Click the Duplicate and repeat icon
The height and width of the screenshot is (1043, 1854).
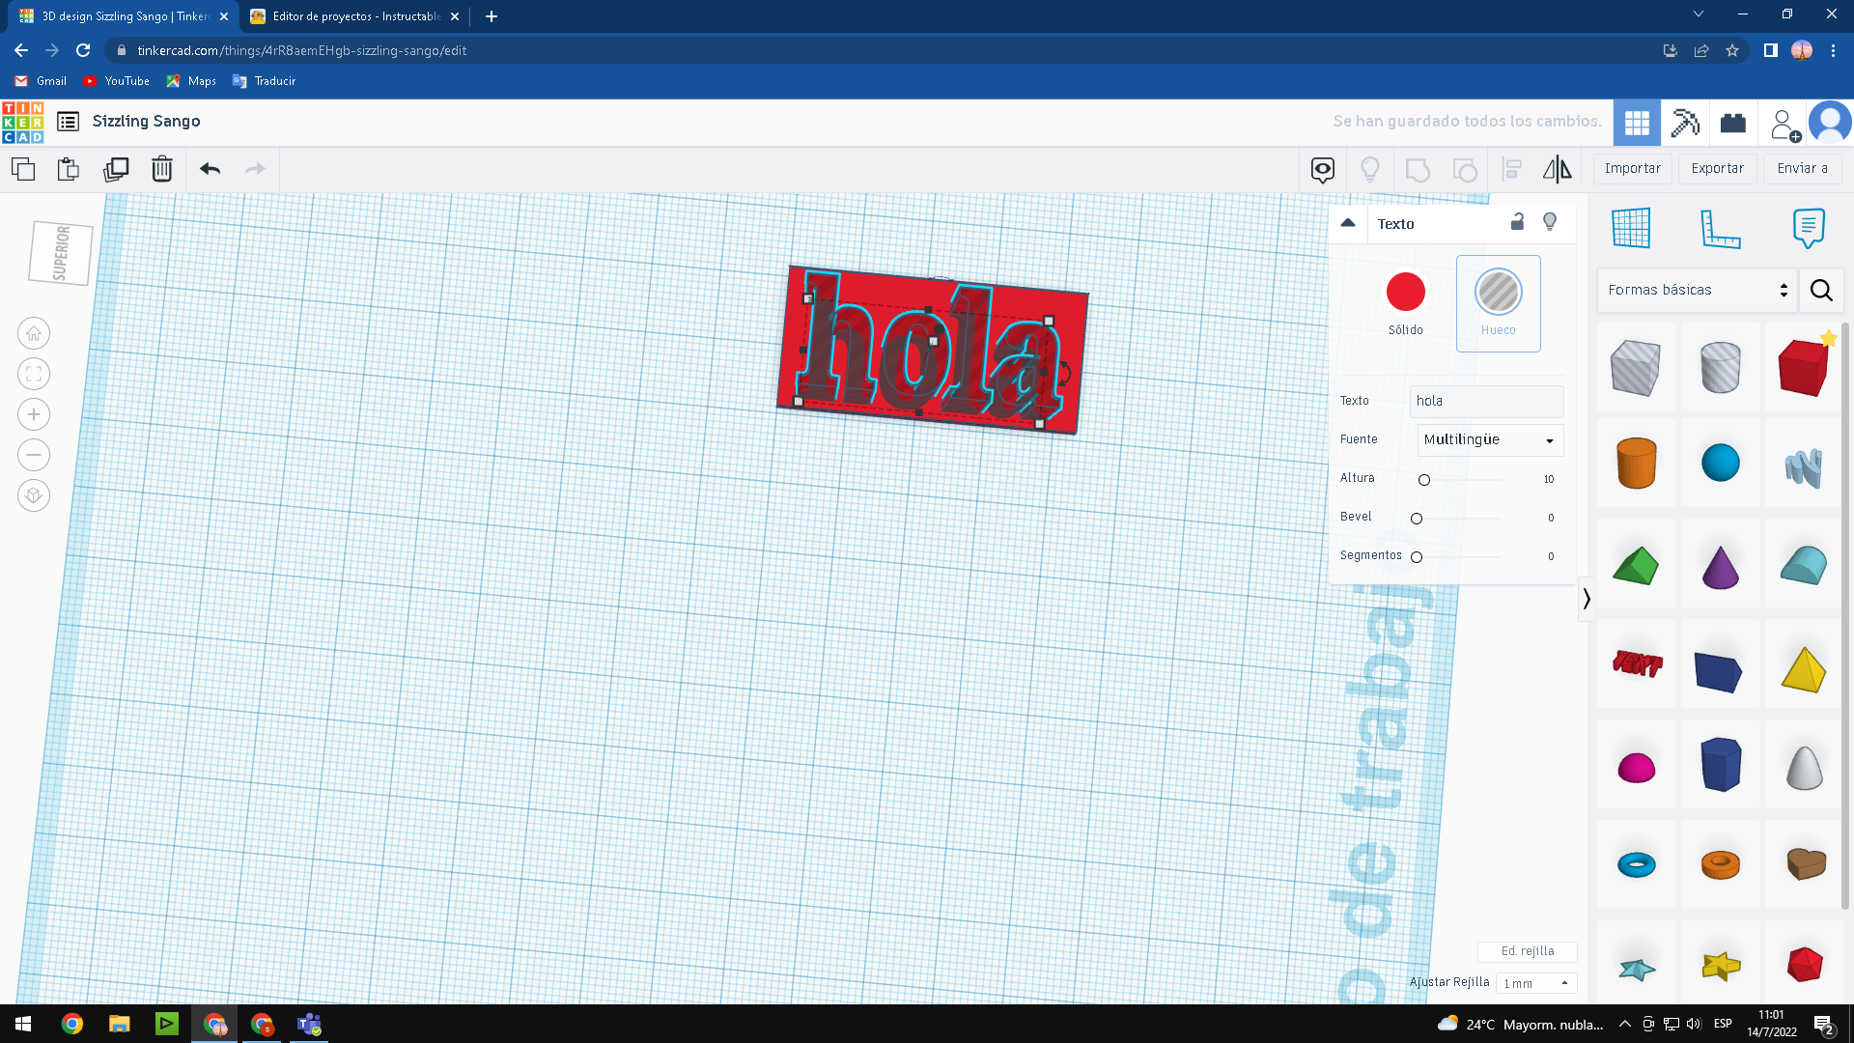point(116,169)
